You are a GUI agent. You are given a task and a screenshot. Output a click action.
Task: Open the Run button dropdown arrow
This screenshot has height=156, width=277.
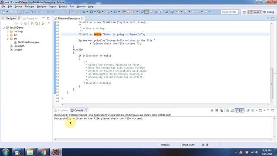tap(95, 12)
